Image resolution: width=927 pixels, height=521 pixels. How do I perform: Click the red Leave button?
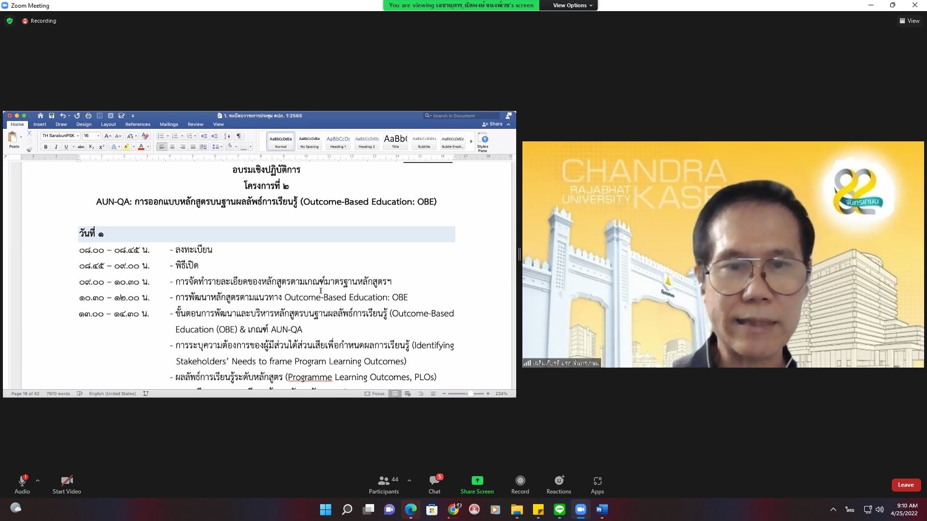[906, 485]
